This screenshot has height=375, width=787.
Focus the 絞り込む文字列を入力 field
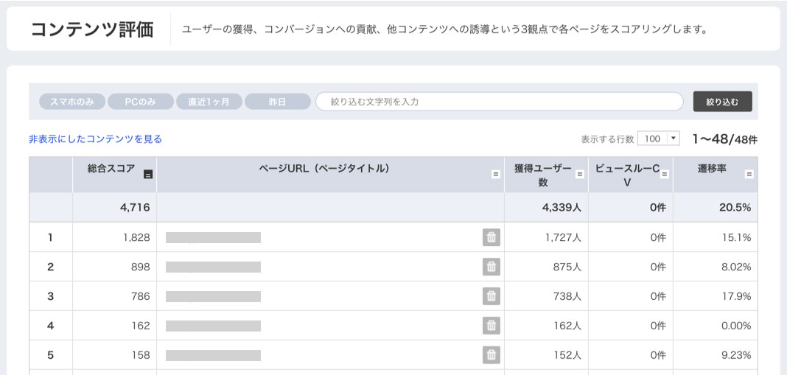click(500, 102)
